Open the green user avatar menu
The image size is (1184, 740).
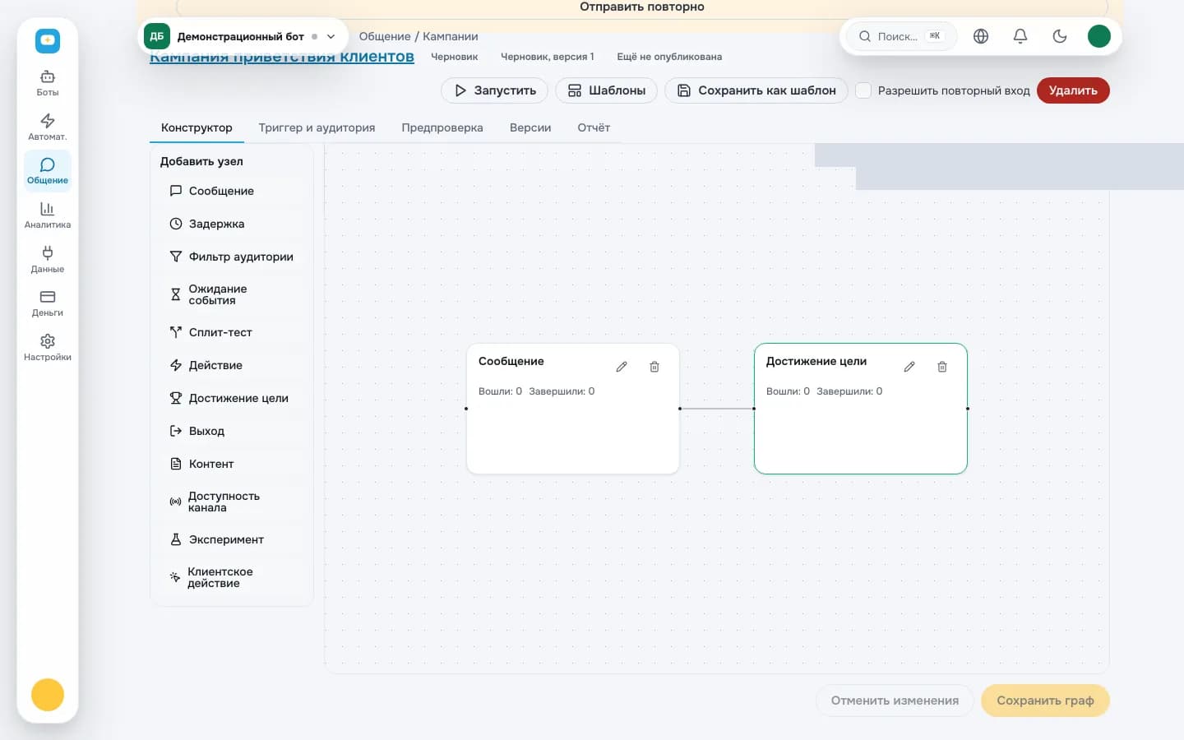(1099, 36)
